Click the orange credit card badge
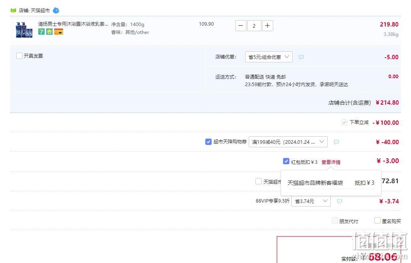 coord(59,32)
